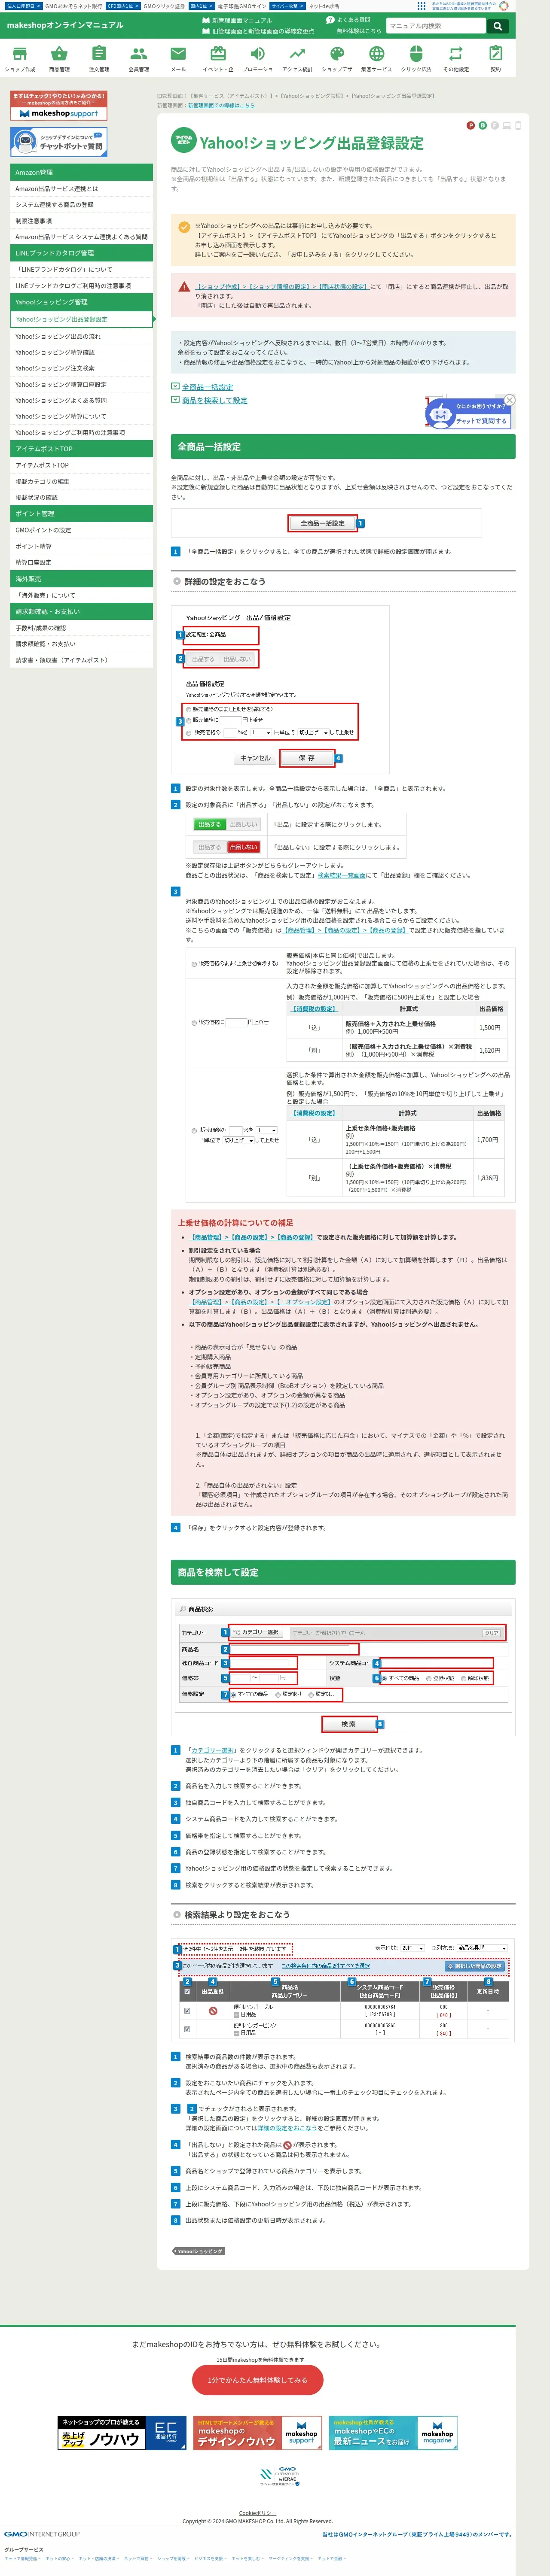Image resolution: width=550 pixels, height=2576 pixels.
Task: Open the GMOクリック証券 top link
Action: [164, 6]
